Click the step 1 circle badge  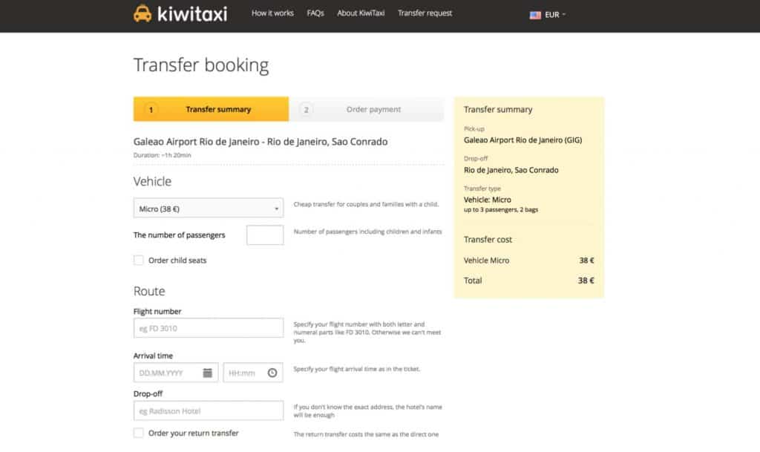tap(151, 109)
